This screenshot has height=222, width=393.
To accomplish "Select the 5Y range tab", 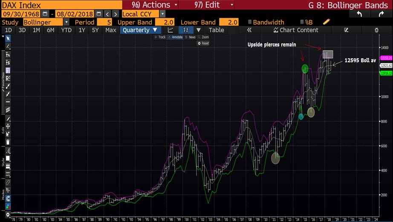I will [95, 30].
